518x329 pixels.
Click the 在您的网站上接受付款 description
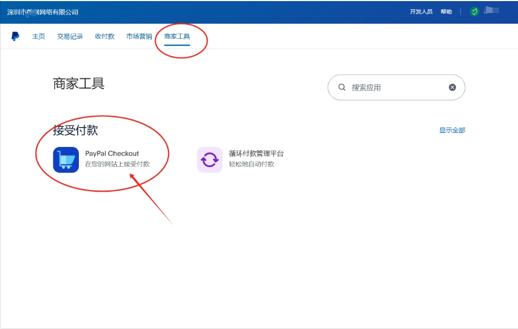[x=118, y=164]
